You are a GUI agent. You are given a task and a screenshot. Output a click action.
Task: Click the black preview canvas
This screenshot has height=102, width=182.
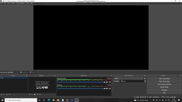tap(91, 37)
